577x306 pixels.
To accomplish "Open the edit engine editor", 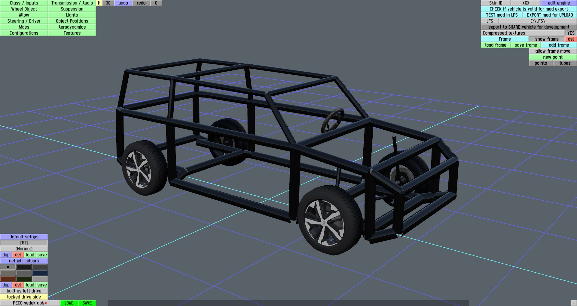I will (559, 3).
